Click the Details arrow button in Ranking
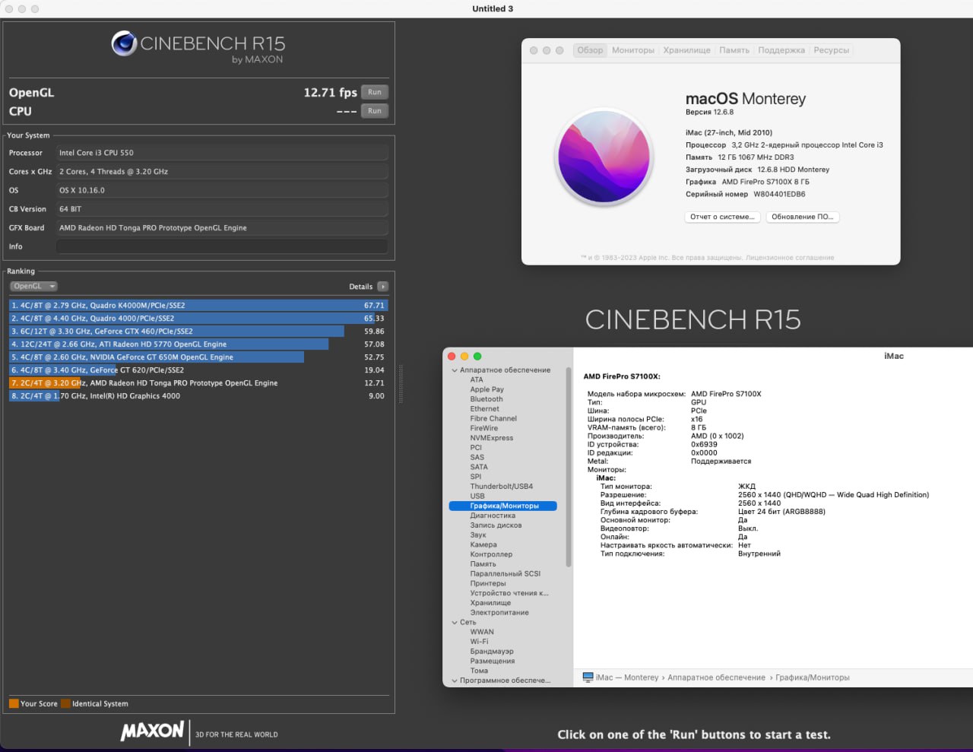 tap(382, 287)
